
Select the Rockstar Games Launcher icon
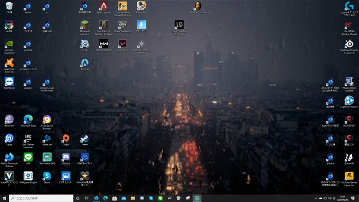click(349, 179)
